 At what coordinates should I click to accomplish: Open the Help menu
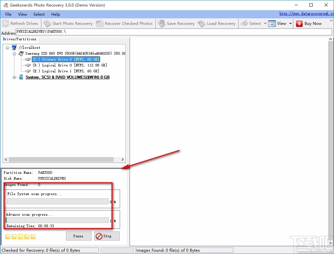point(55,14)
